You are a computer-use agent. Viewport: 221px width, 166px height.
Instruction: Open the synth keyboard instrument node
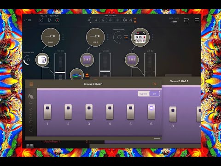(x=140, y=37)
